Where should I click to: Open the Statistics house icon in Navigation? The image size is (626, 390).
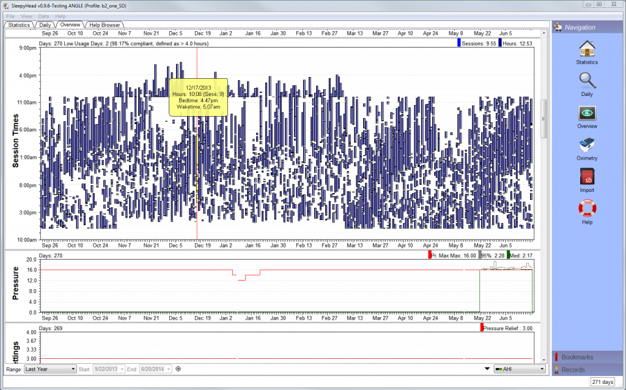587,49
